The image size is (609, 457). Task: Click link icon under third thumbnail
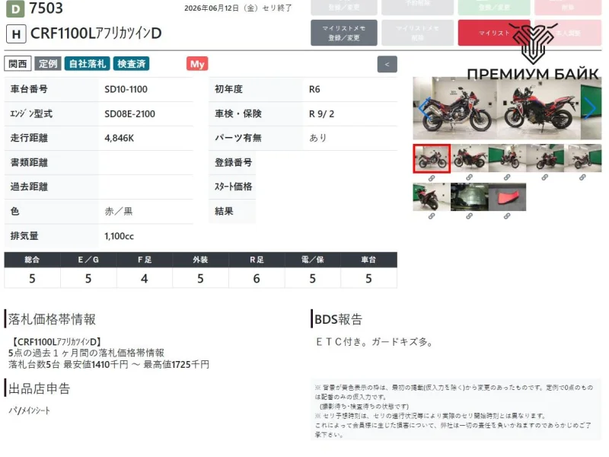tap(507, 177)
